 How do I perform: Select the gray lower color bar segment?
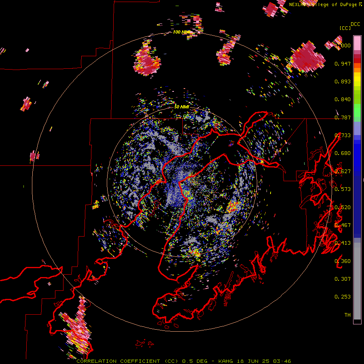357,281
